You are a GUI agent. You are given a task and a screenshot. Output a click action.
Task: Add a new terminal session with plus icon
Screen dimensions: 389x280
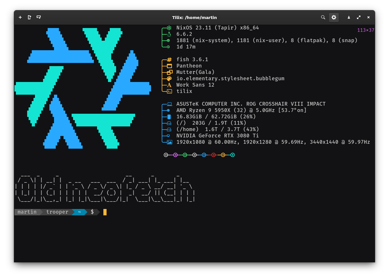click(20, 17)
